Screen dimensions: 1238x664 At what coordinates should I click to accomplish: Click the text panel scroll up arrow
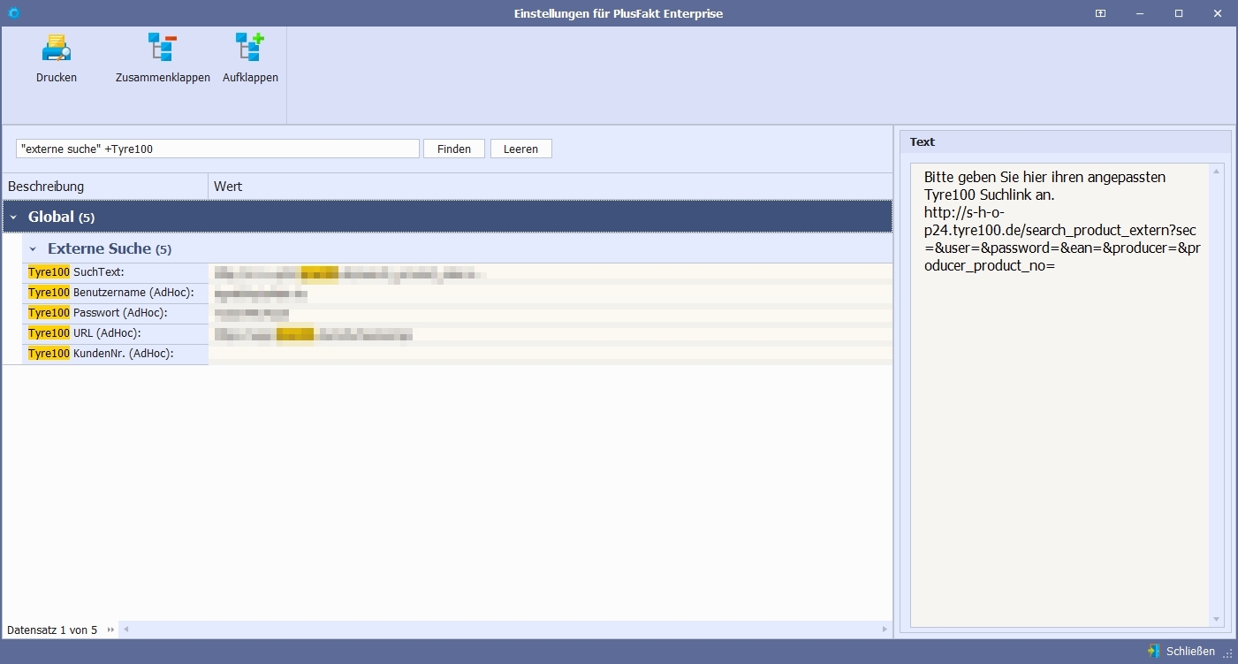1217,172
